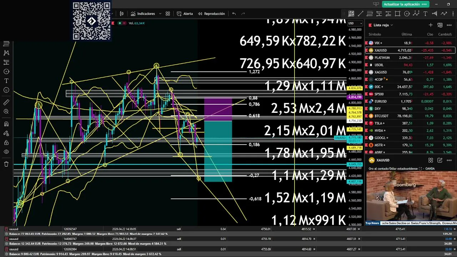This screenshot has width=457, height=257.
Task: Select the ruler Measure tool
Action: pos(6,102)
